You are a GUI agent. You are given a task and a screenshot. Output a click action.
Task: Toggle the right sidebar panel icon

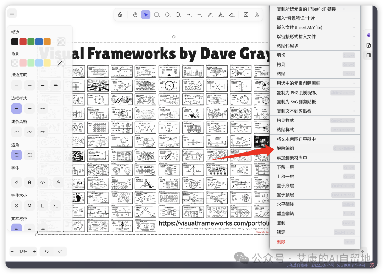point(368,55)
